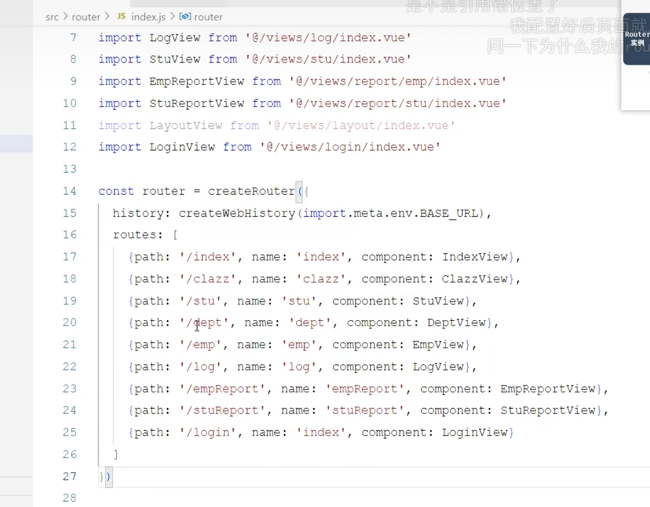Screen dimensions: 650x507
Task: Select the index.js breadcrumb item
Action: point(148,17)
